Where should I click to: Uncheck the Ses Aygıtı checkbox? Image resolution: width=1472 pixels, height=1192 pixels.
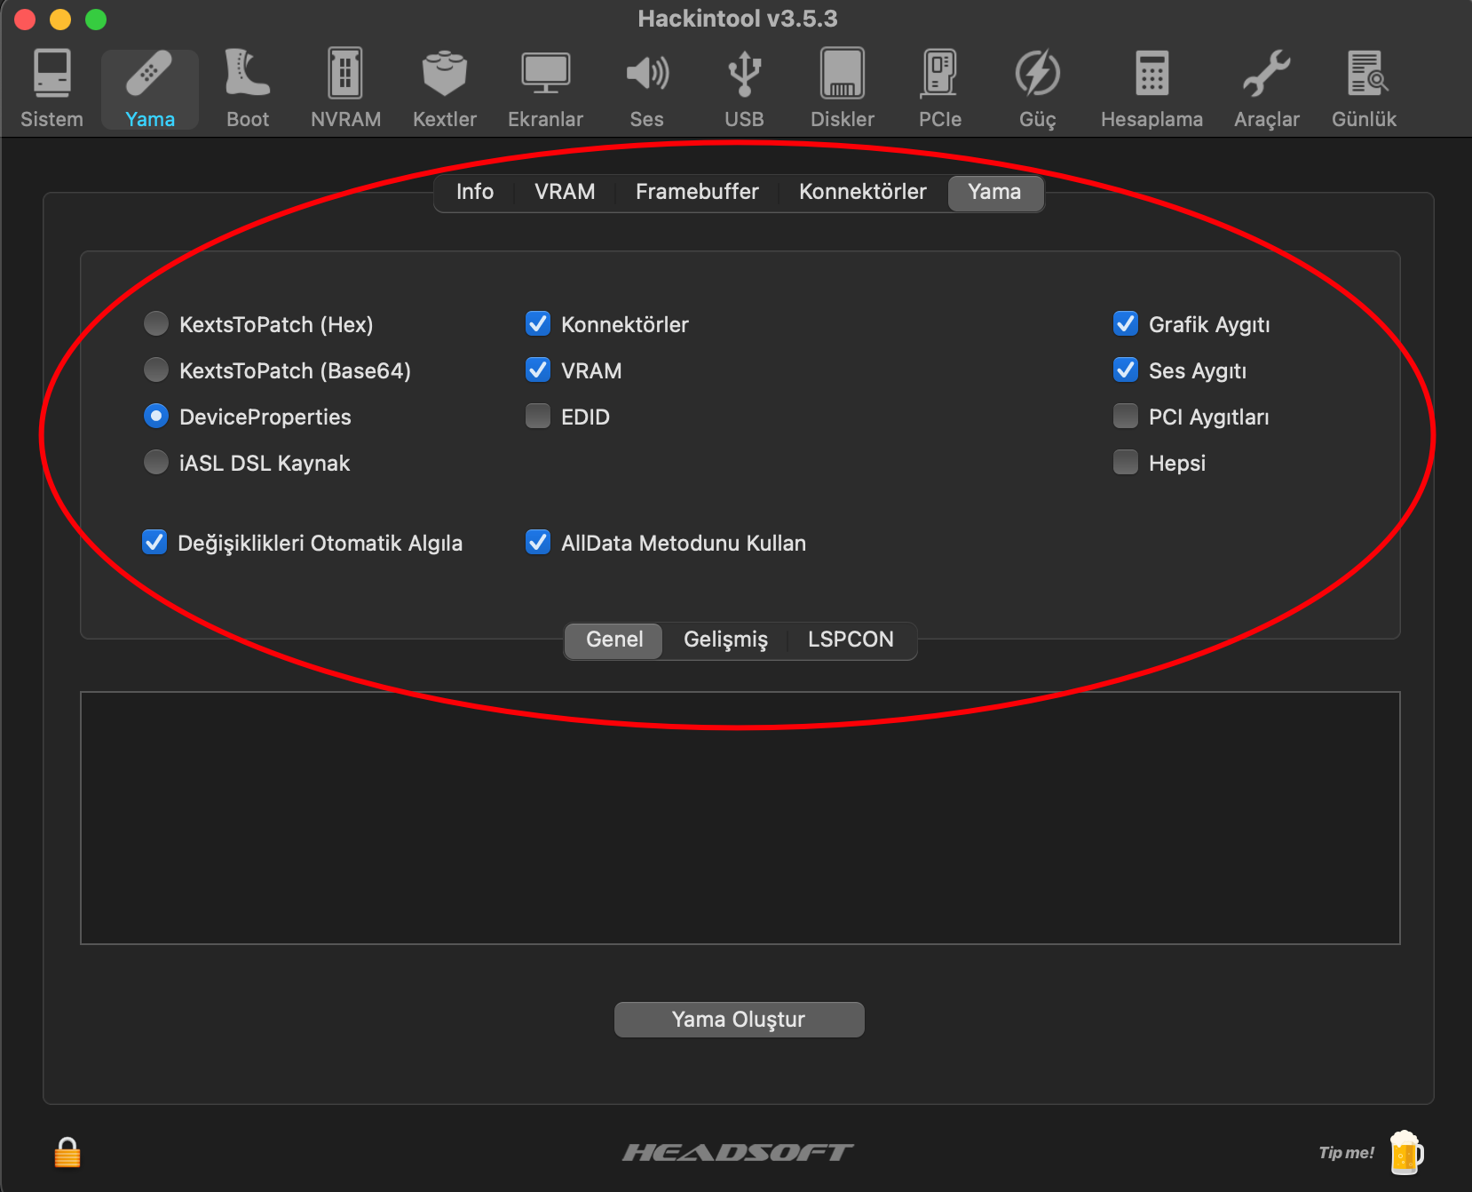[x=1126, y=370]
